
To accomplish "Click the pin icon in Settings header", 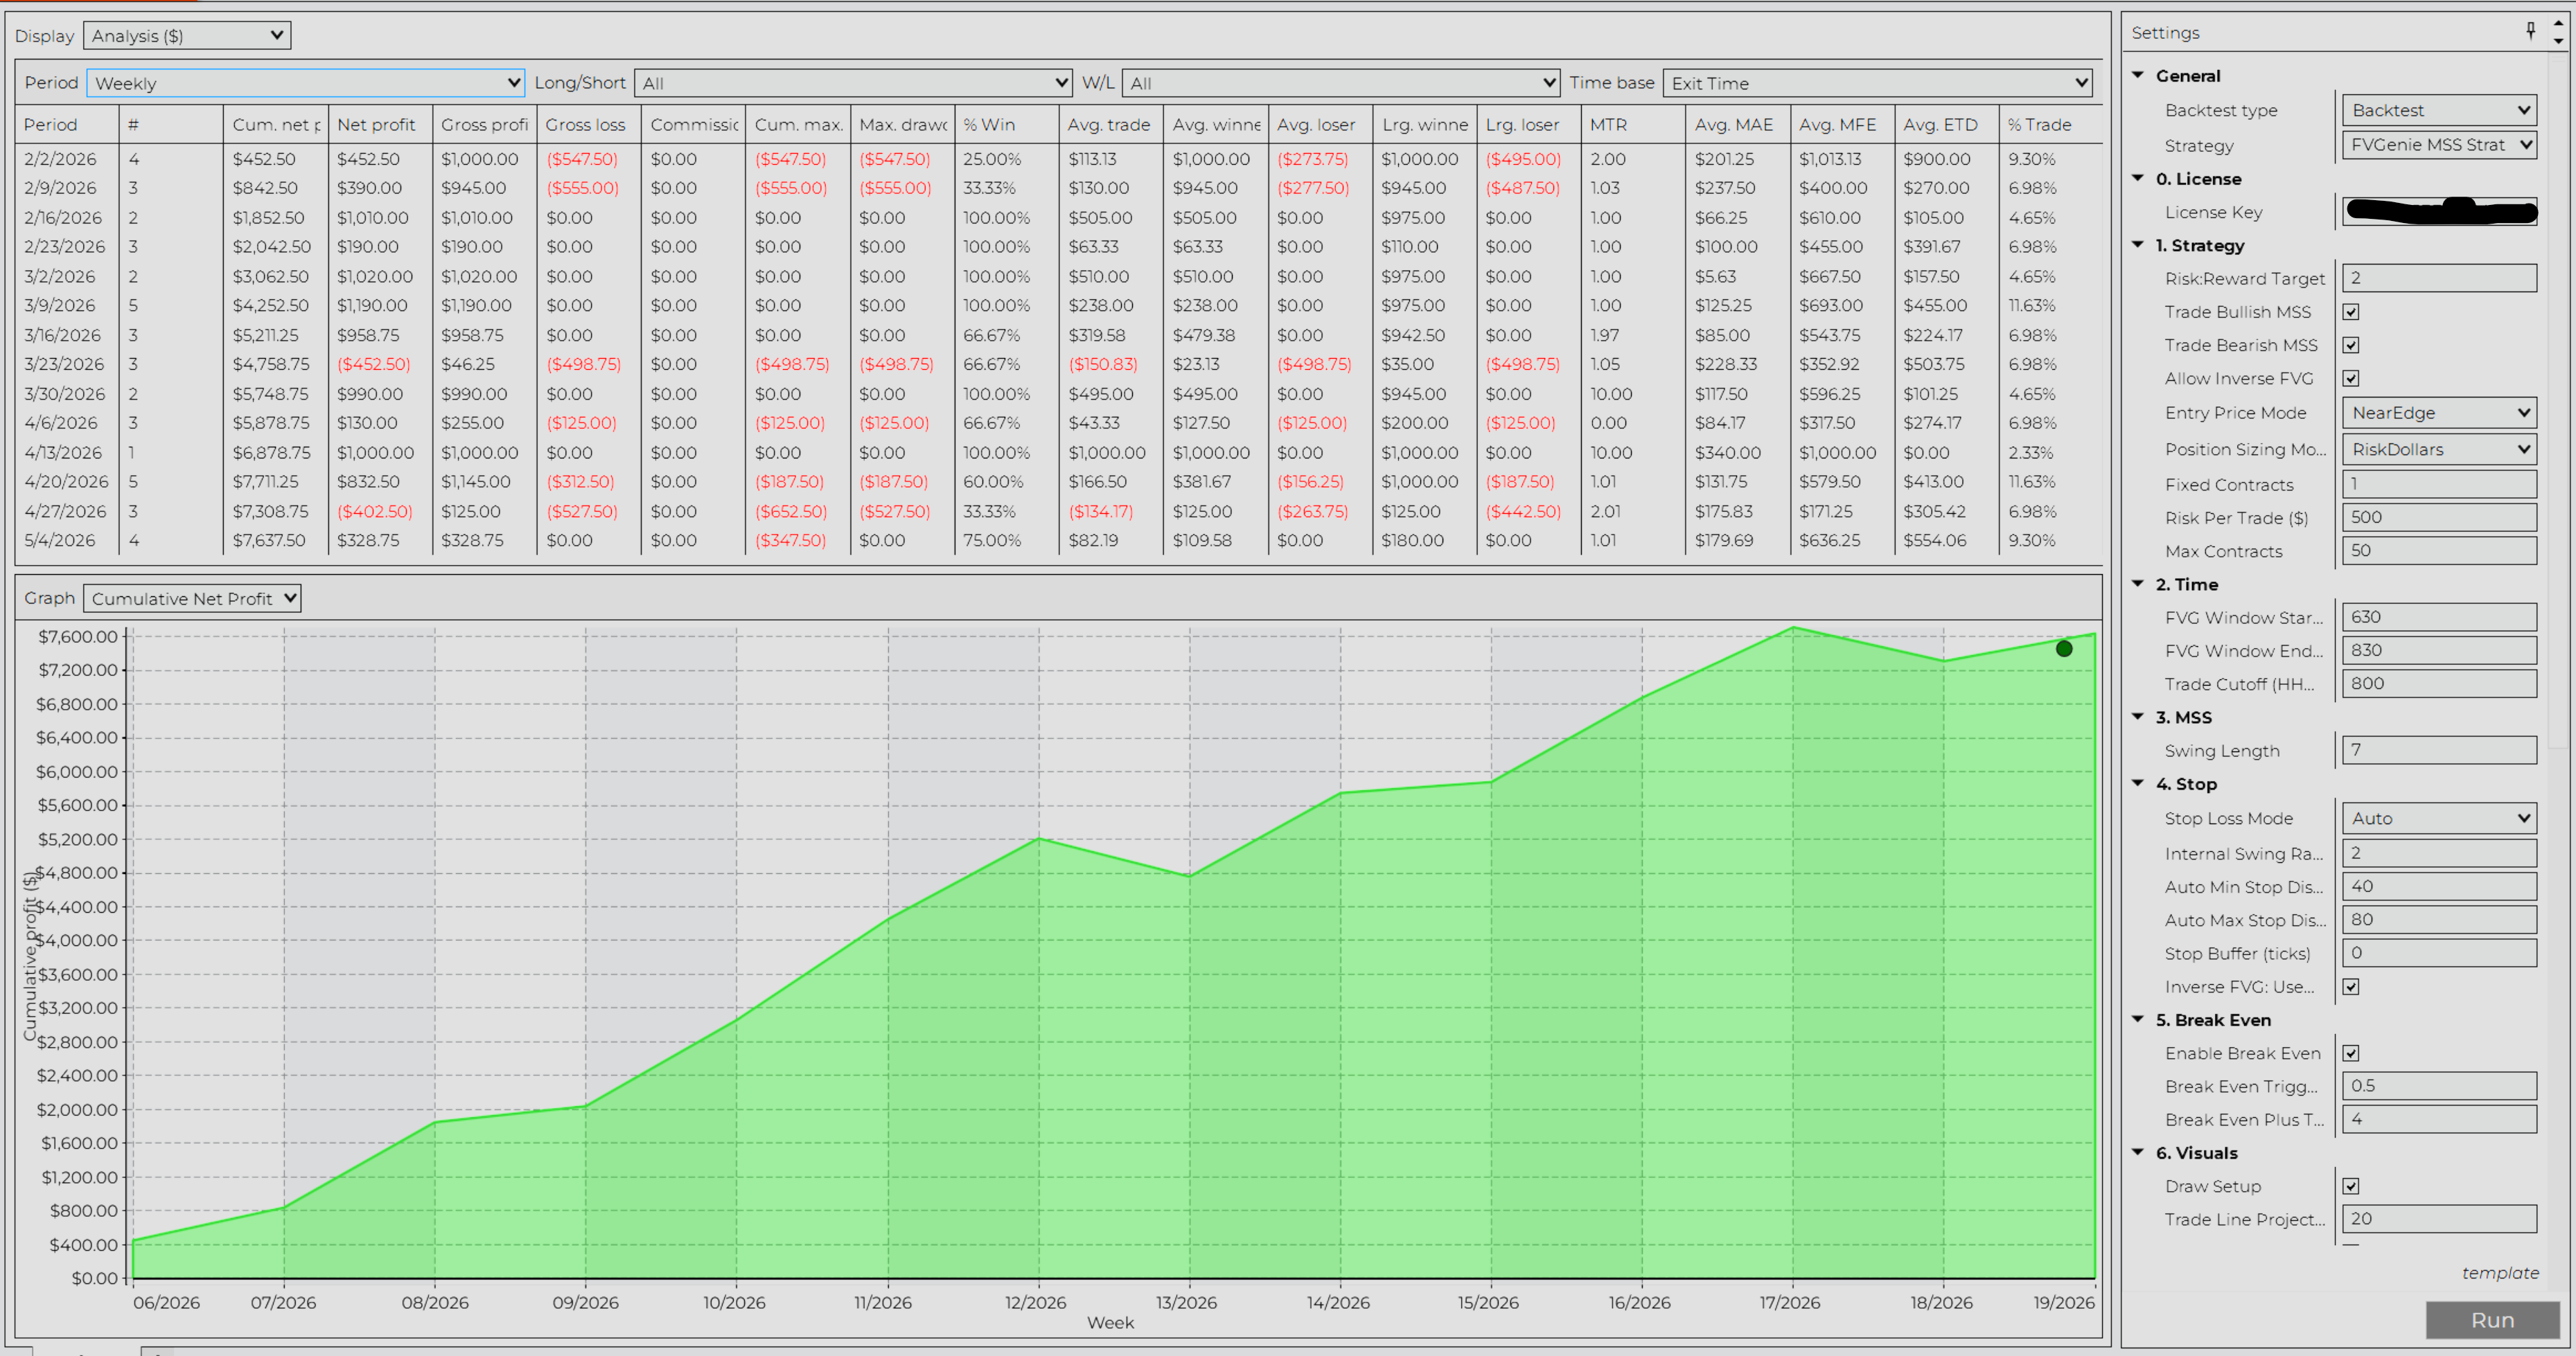I will [x=2530, y=30].
